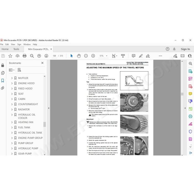Open the Window menu
This screenshot has width=194, height=194.
tap(27, 44)
